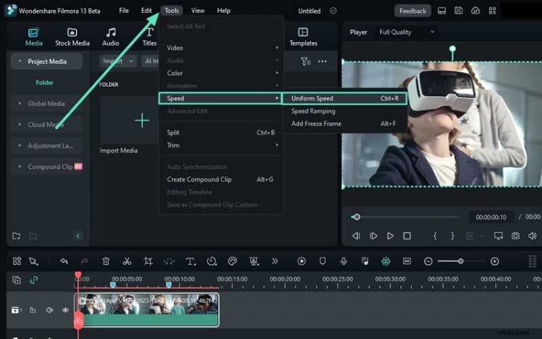Click the timeline zoom slider handle
542x339 pixels.
tap(461, 261)
